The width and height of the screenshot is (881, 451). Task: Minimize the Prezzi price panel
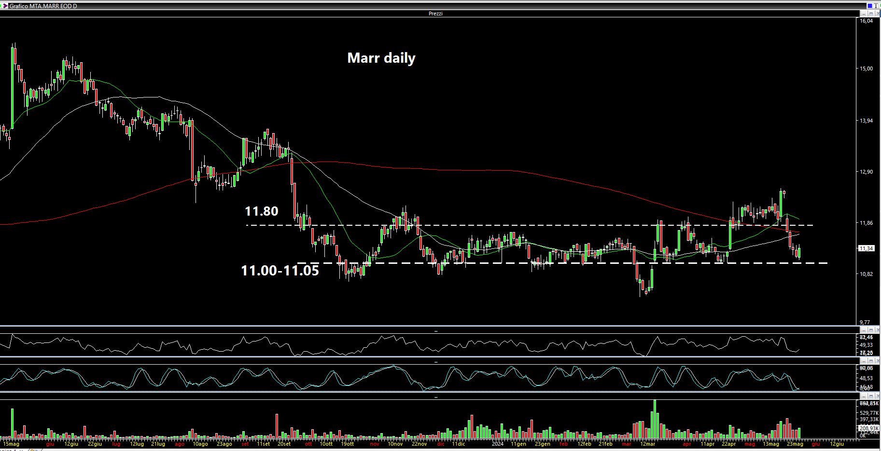(x=864, y=14)
